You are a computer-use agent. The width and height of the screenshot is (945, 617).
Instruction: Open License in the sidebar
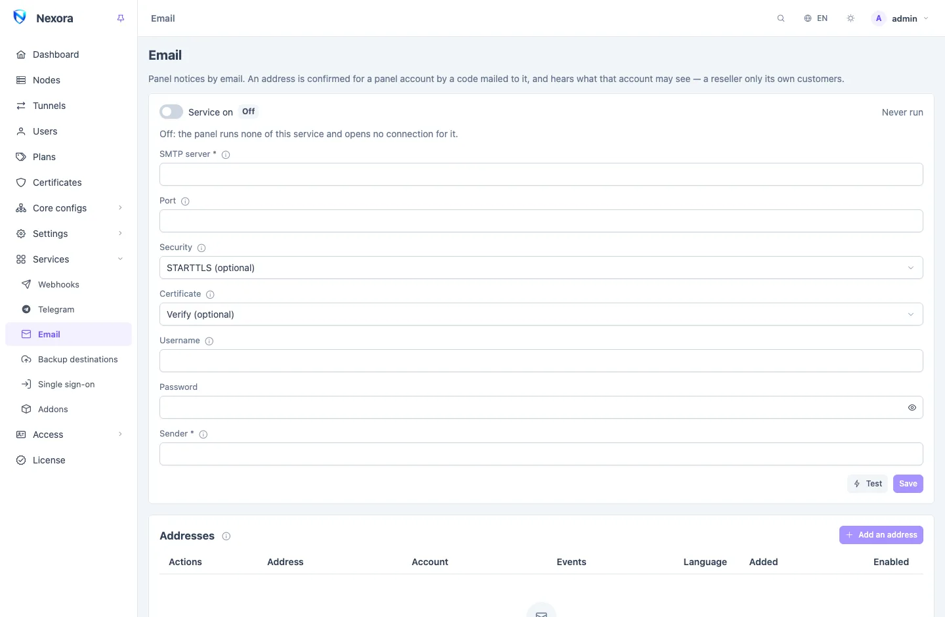(69, 460)
